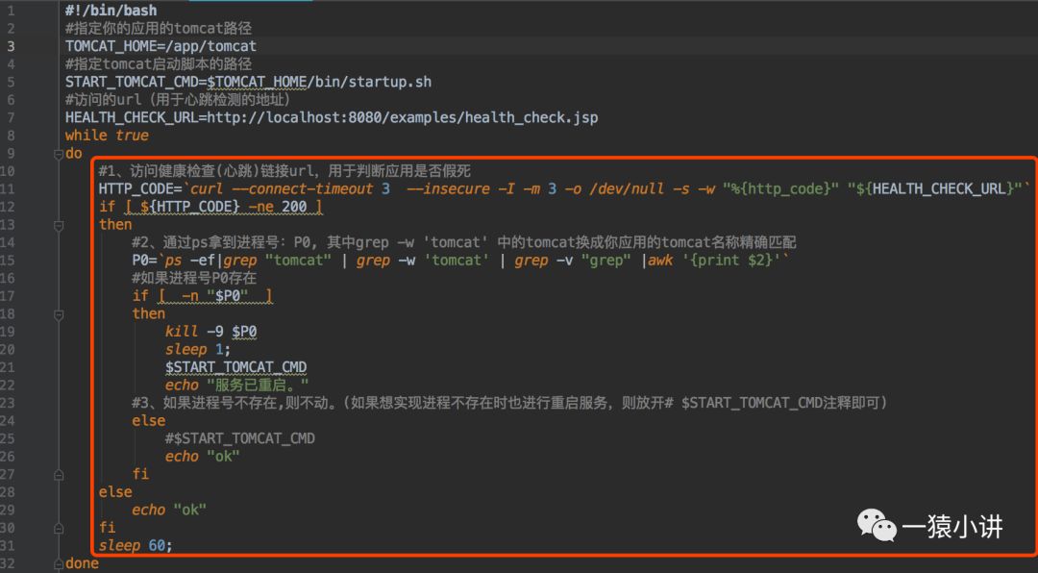Click 'echo "ok"' on line 29
Screen dimensions: 1038x573
point(169,511)
